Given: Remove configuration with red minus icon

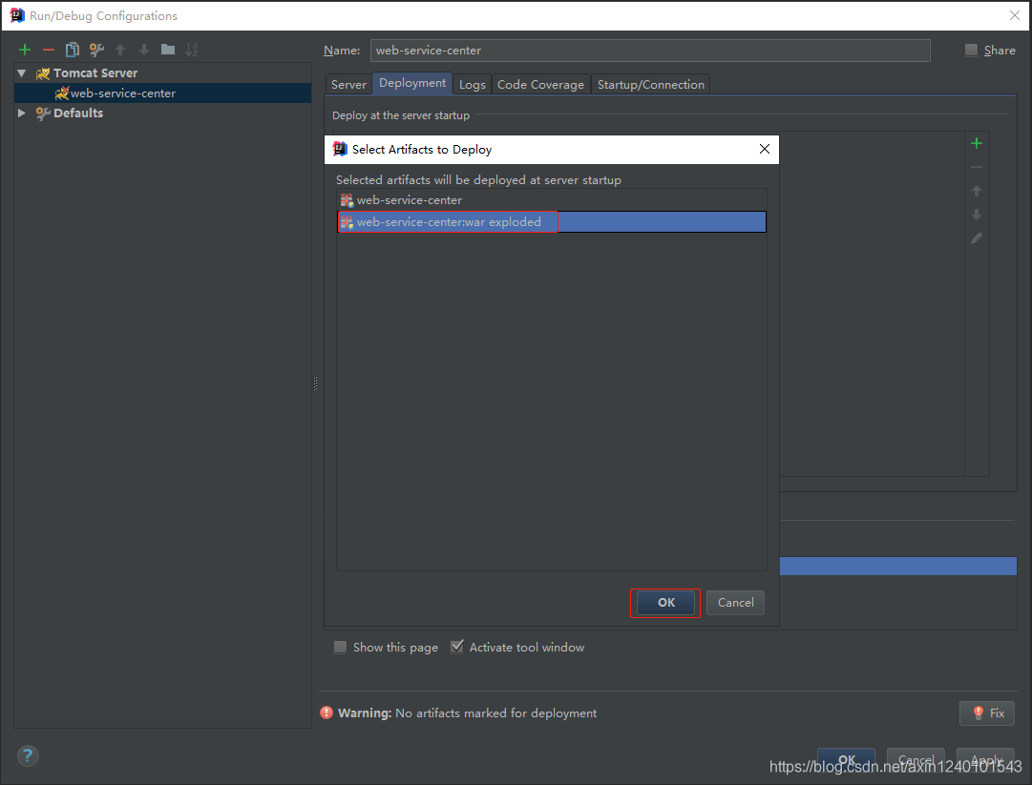Looking at the screenshot, I should point(49,50).
